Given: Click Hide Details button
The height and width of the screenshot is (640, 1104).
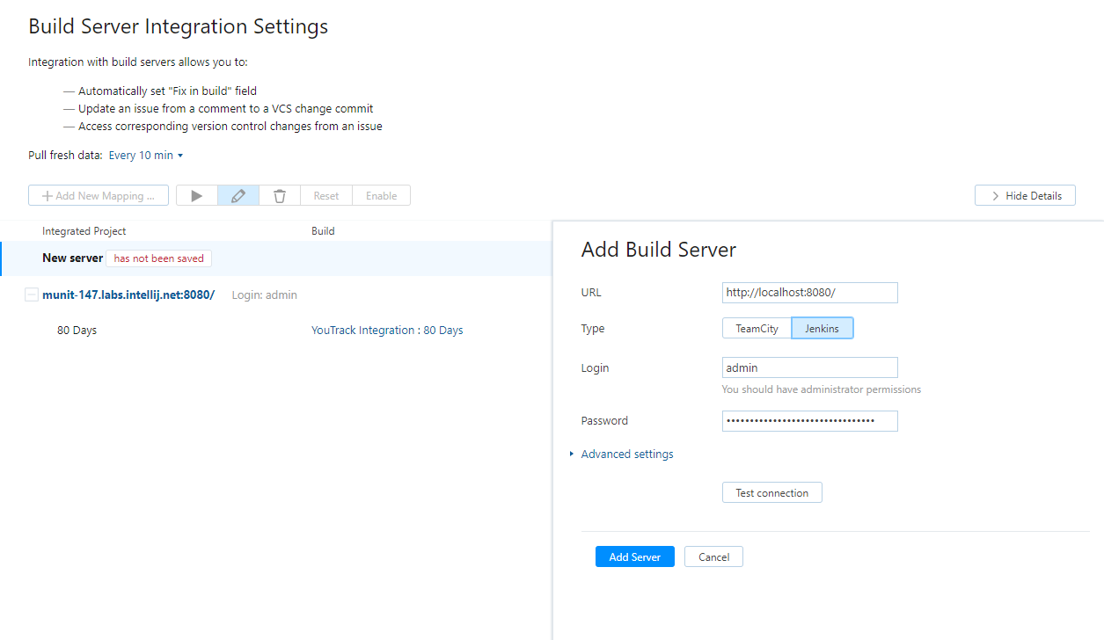Looking at the screenshot, I should click(x=1025, y=196).
